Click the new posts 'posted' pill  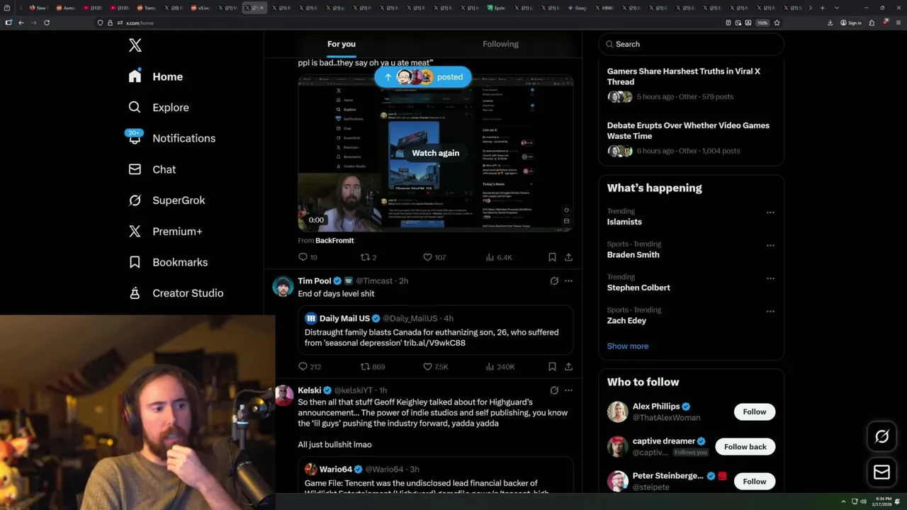click(423, 77)
